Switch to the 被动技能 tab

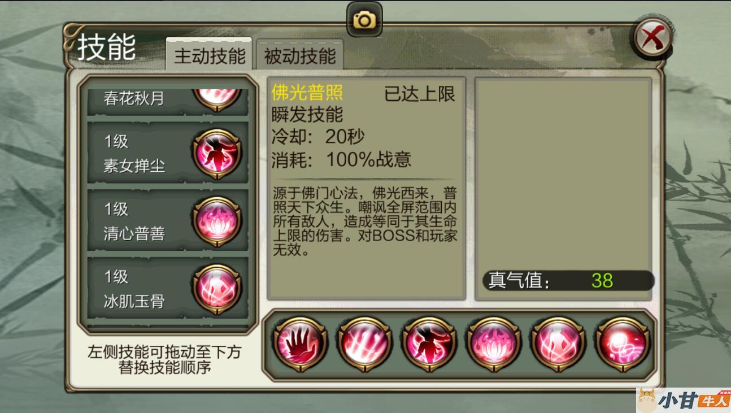pos(300,56)
